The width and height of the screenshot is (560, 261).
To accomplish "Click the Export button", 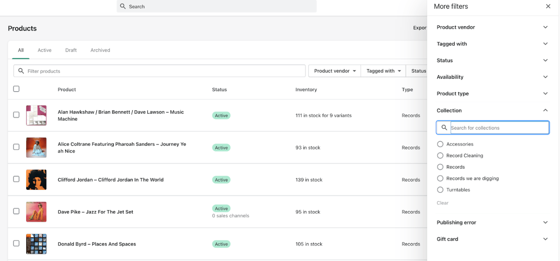I will pyautogui.click(x=420, y=28).
